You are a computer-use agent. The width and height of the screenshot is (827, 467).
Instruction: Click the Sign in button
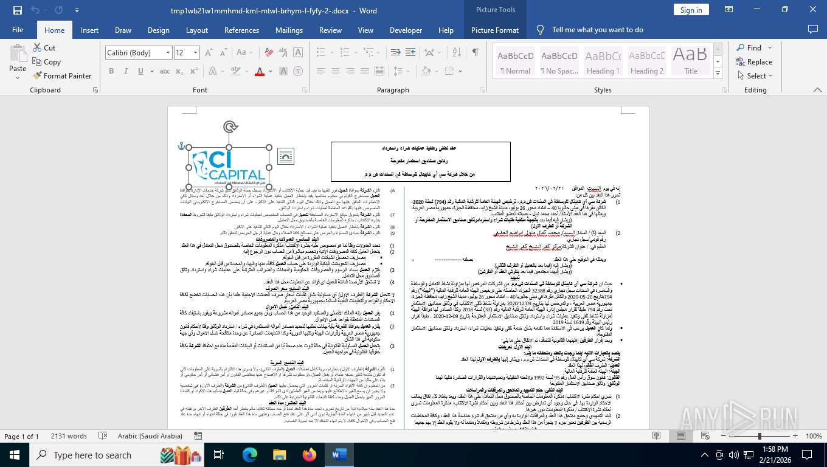691,10
